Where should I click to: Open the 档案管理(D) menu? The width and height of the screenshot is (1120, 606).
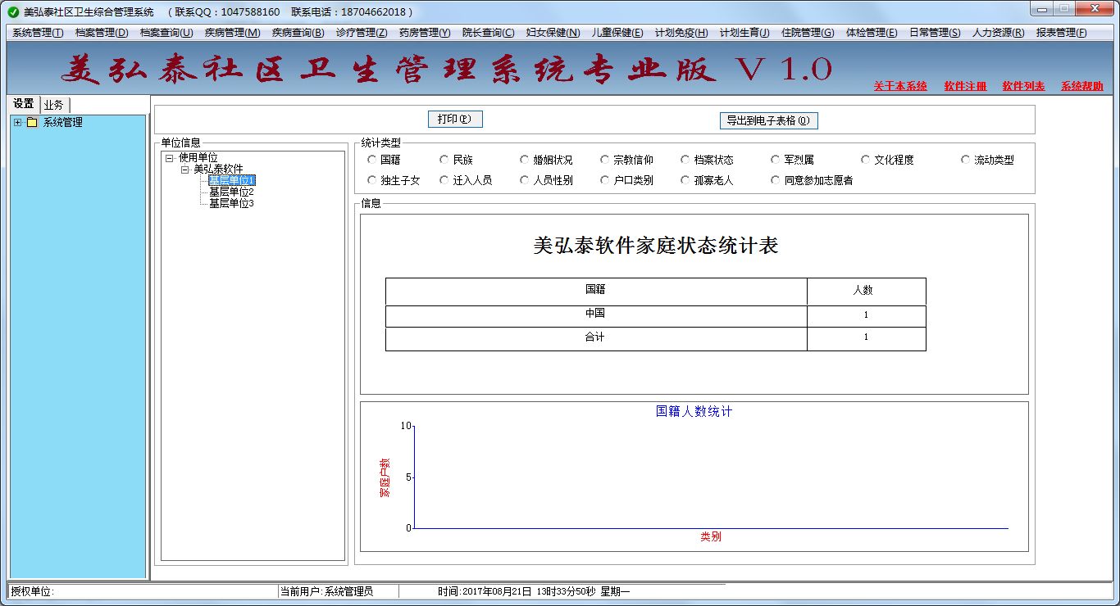tap(102, 33)
